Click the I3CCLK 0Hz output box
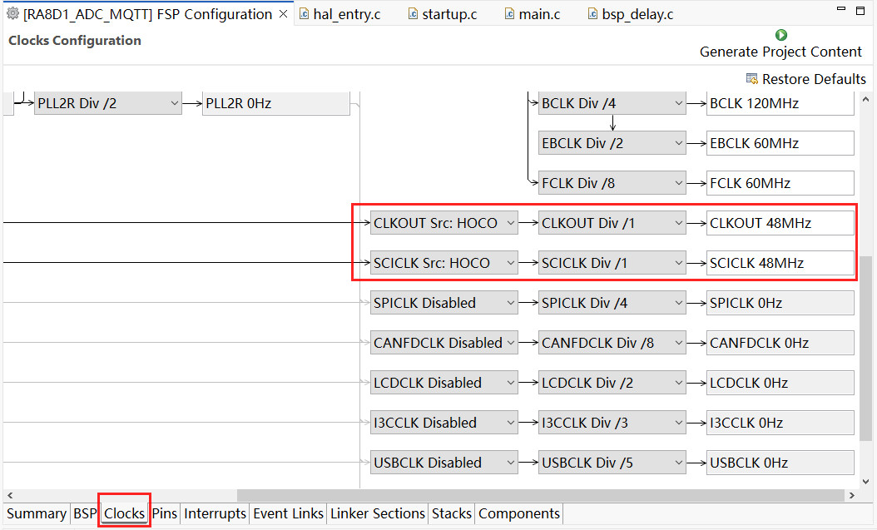 pos(780,423)
